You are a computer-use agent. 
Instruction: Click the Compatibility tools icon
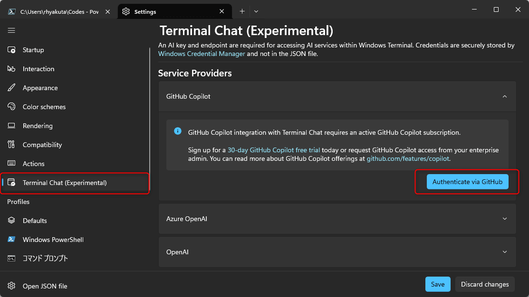[x=11, y=144]
